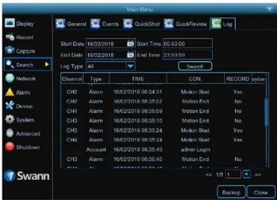Click the Close button at bottom

click(261, 192)
